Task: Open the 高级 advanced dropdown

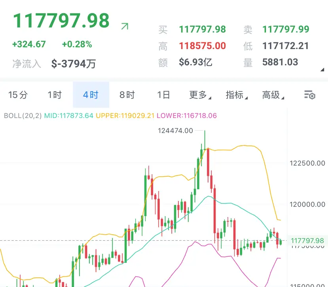Action: (x=273, y=95)
